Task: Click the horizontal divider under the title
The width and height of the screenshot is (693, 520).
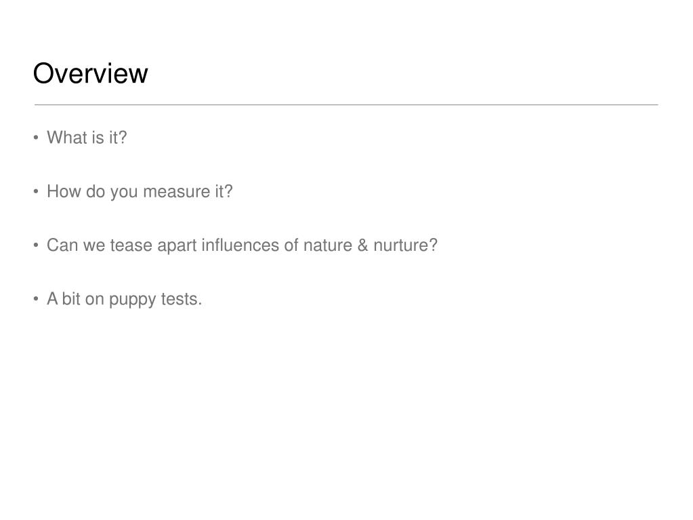Action: point(347,105)
